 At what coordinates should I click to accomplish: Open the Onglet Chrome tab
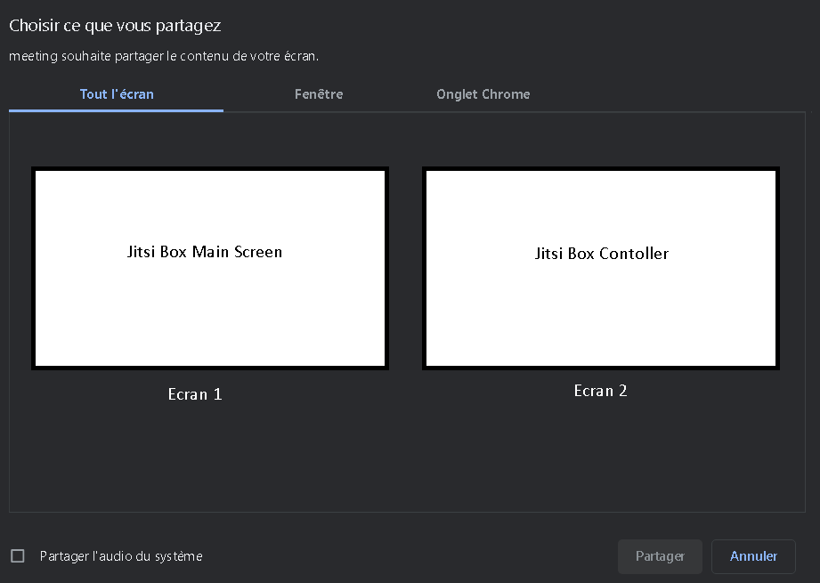[x=483, y=94]
